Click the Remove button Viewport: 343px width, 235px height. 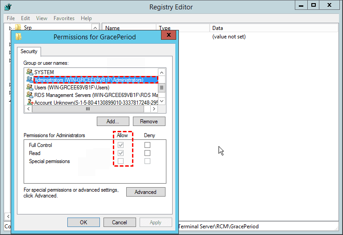(149, 122)
